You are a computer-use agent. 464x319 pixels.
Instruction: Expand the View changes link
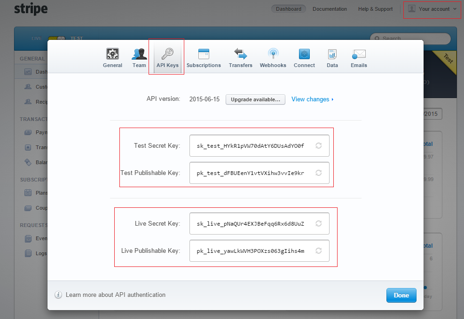312,99
